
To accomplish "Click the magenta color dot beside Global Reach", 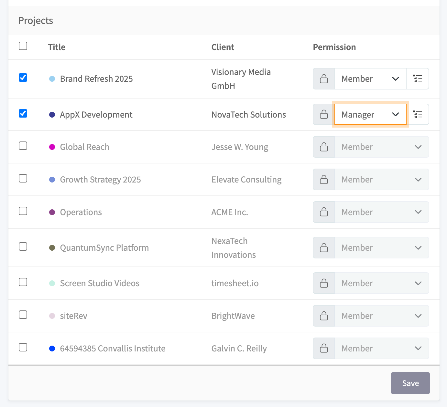I will point(52,146).
